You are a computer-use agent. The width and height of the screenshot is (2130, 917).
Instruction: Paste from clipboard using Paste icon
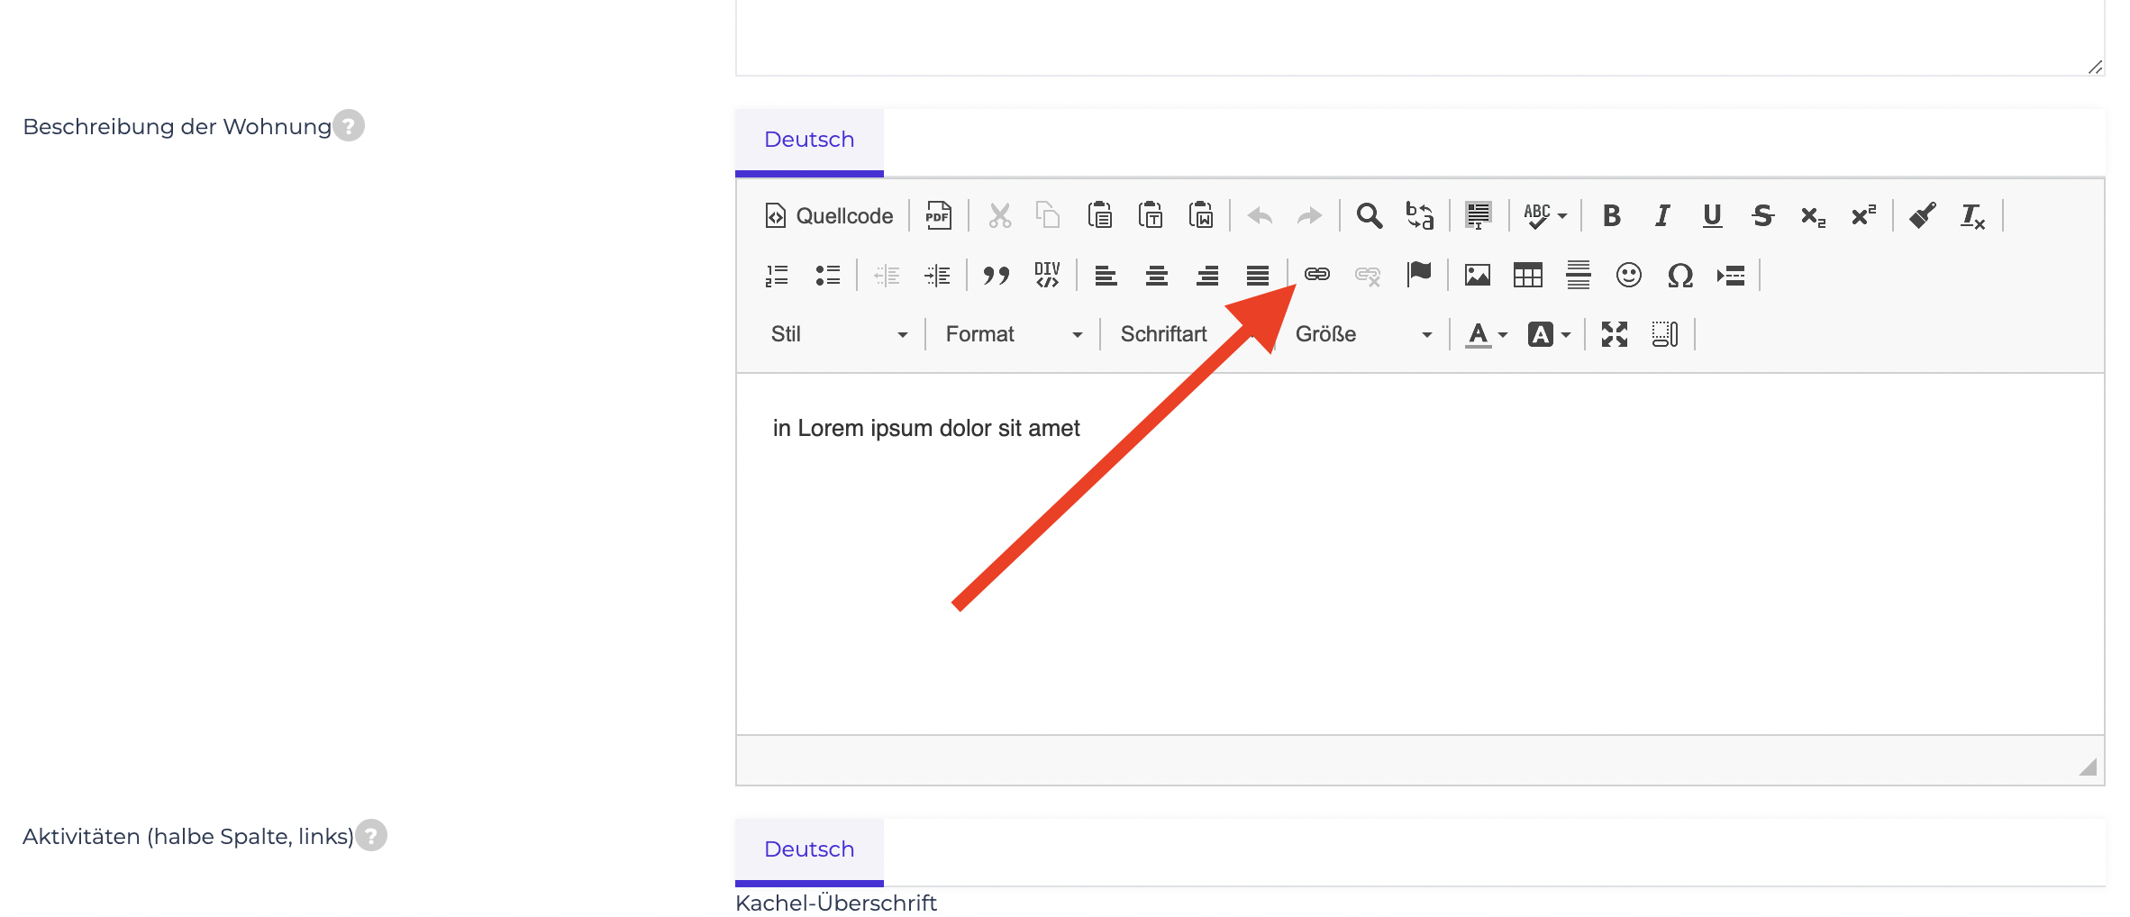tap(1100, 216)
